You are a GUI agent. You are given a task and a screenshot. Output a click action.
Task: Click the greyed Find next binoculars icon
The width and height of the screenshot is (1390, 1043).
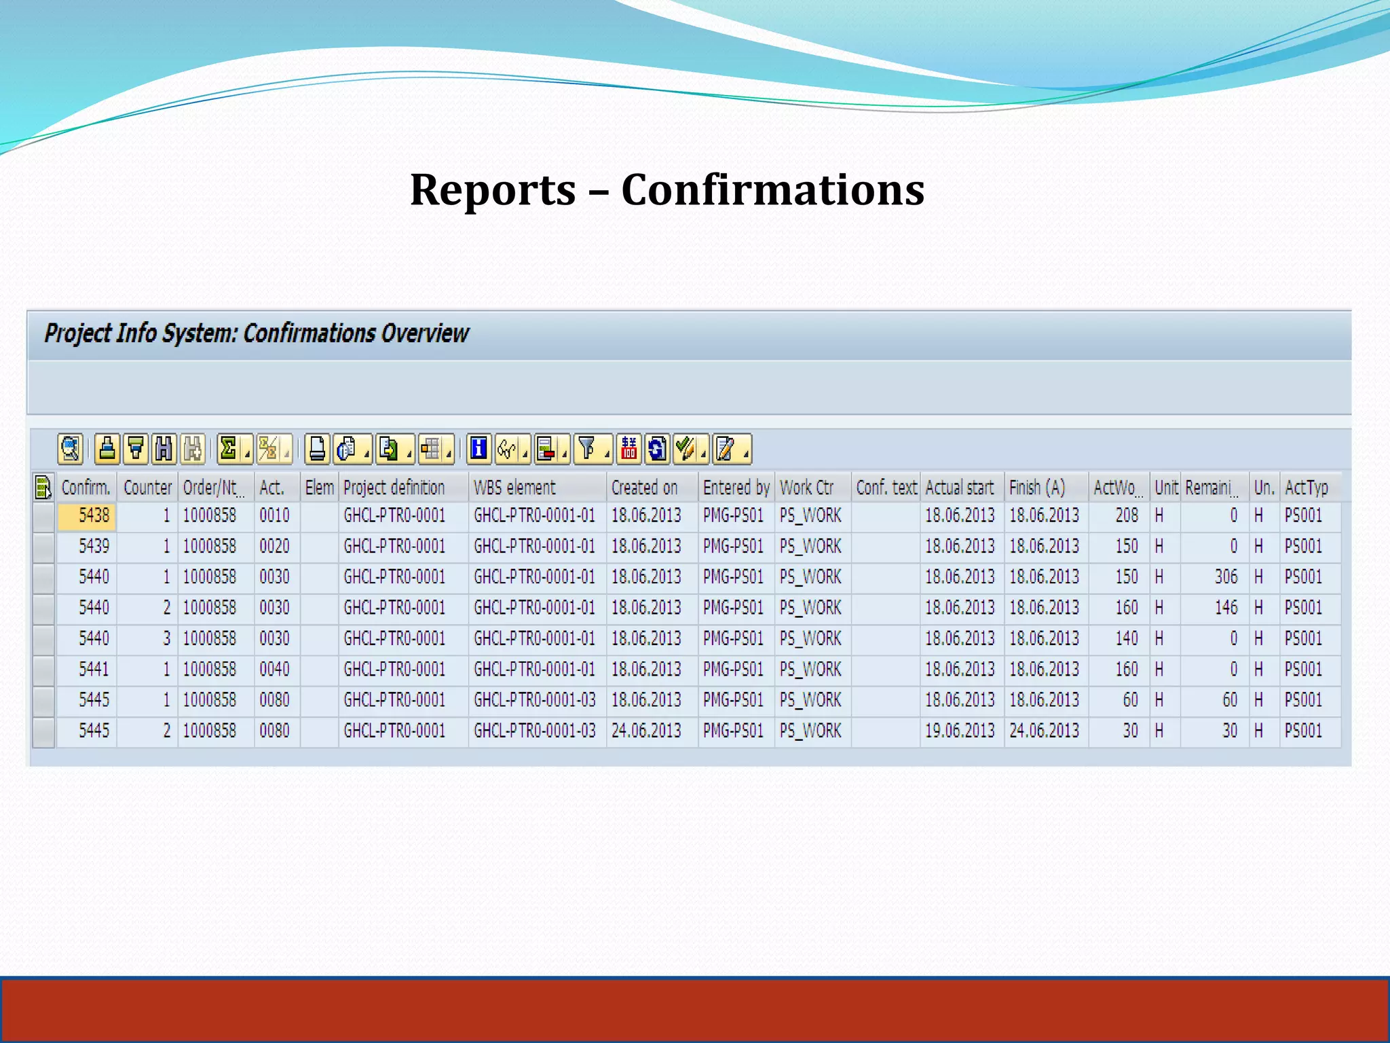193,449
